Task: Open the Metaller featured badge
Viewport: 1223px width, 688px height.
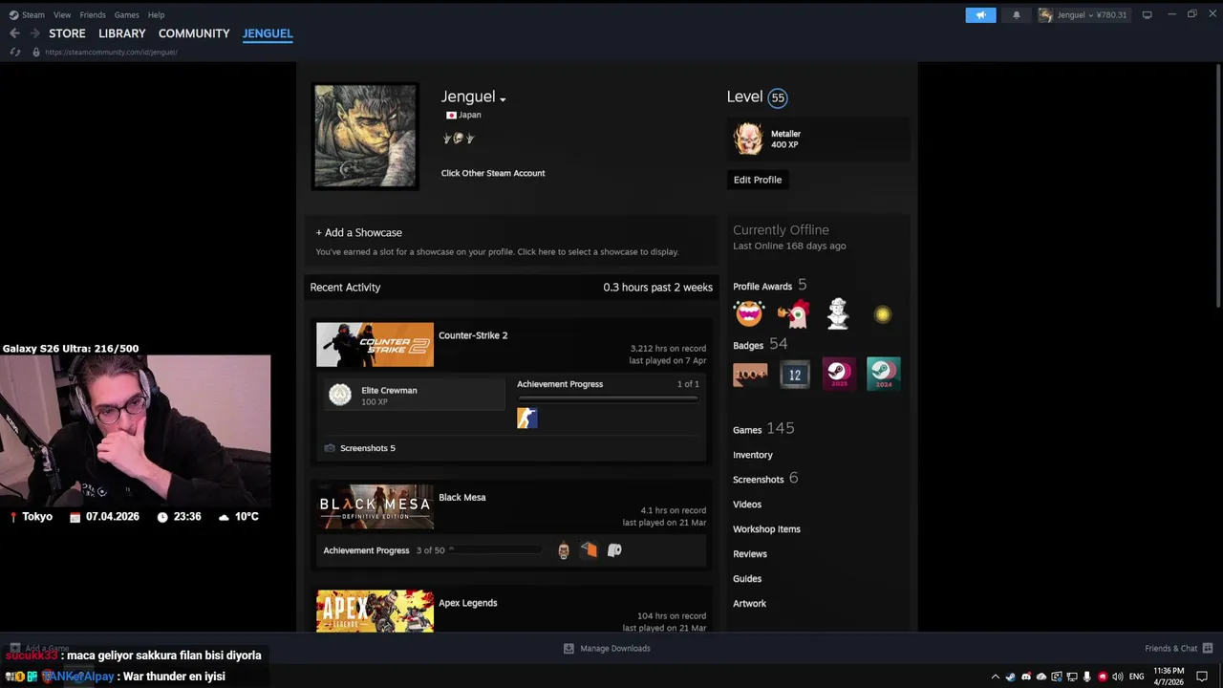Action: coord(749,139)
